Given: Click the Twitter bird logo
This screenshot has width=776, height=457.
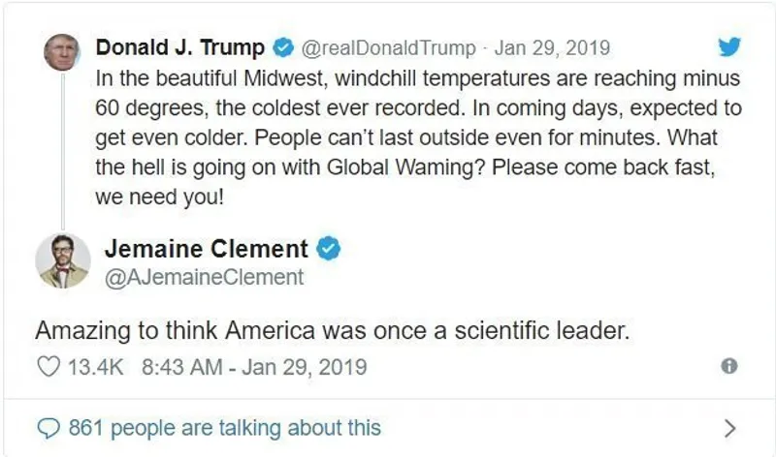Looking at the screenshot, I should [727, 47].
